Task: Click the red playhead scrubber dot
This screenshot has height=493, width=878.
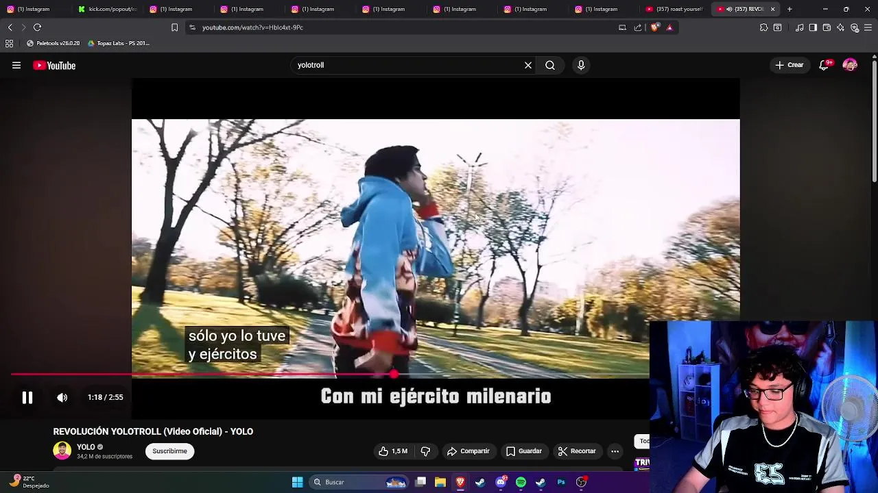Action: coord(394,374)
